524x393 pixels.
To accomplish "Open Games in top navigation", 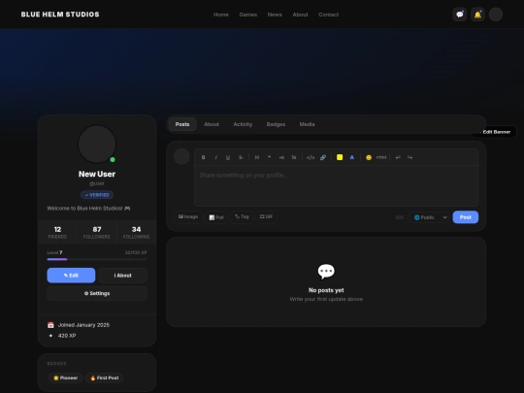I will (x=248, y=15).
